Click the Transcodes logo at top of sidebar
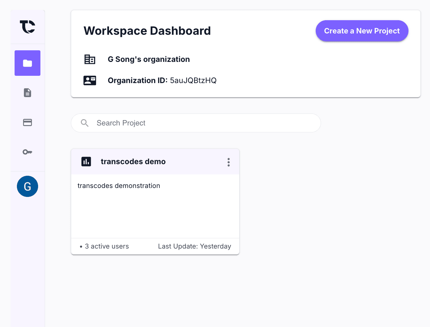This screenshot has width=430, height=327. pyautogui.click(x=27, y=27)
